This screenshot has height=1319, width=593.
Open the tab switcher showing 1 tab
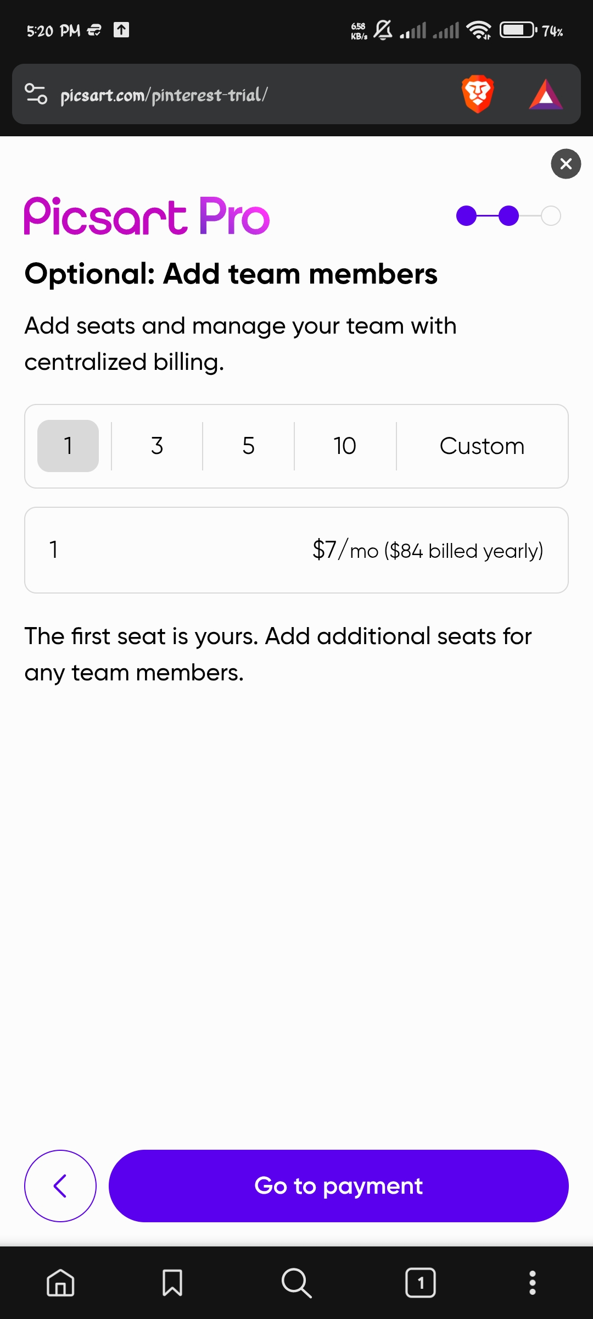421,1283
